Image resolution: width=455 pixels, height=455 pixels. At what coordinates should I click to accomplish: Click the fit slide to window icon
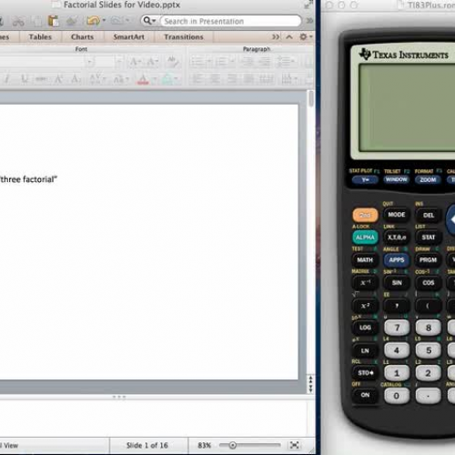[x=294, y=445]
